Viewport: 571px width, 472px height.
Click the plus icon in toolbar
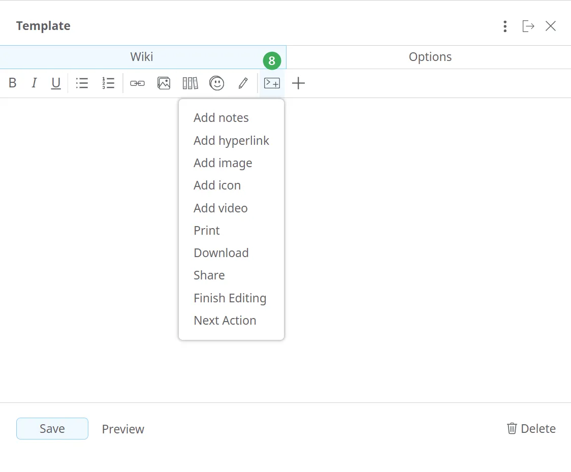coord(299,83)
